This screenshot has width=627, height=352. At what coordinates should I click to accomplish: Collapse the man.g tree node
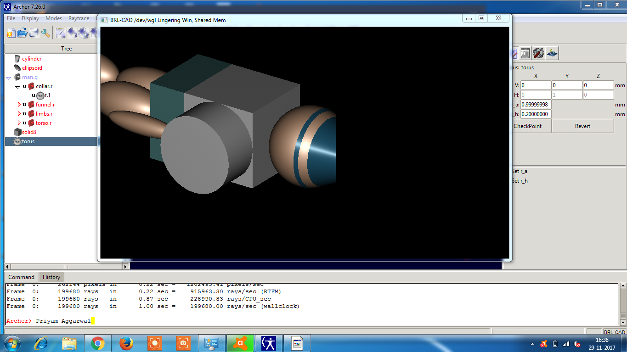9,78
